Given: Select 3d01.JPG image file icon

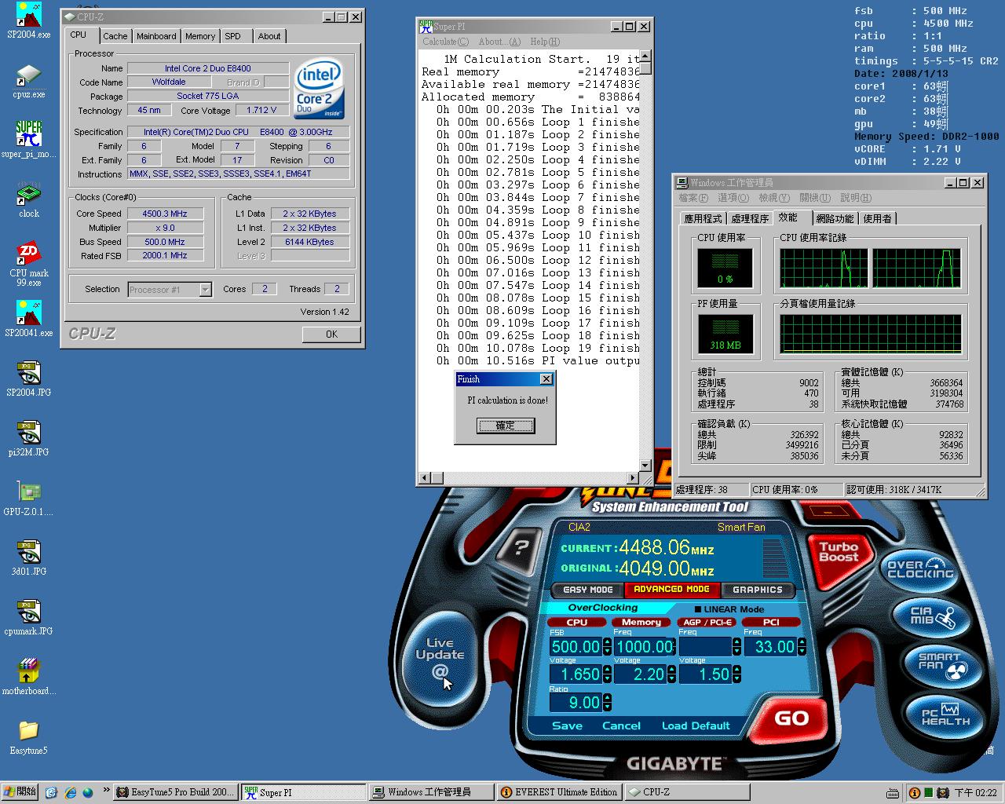Looking at the screenshot, I should click(28, 557).
